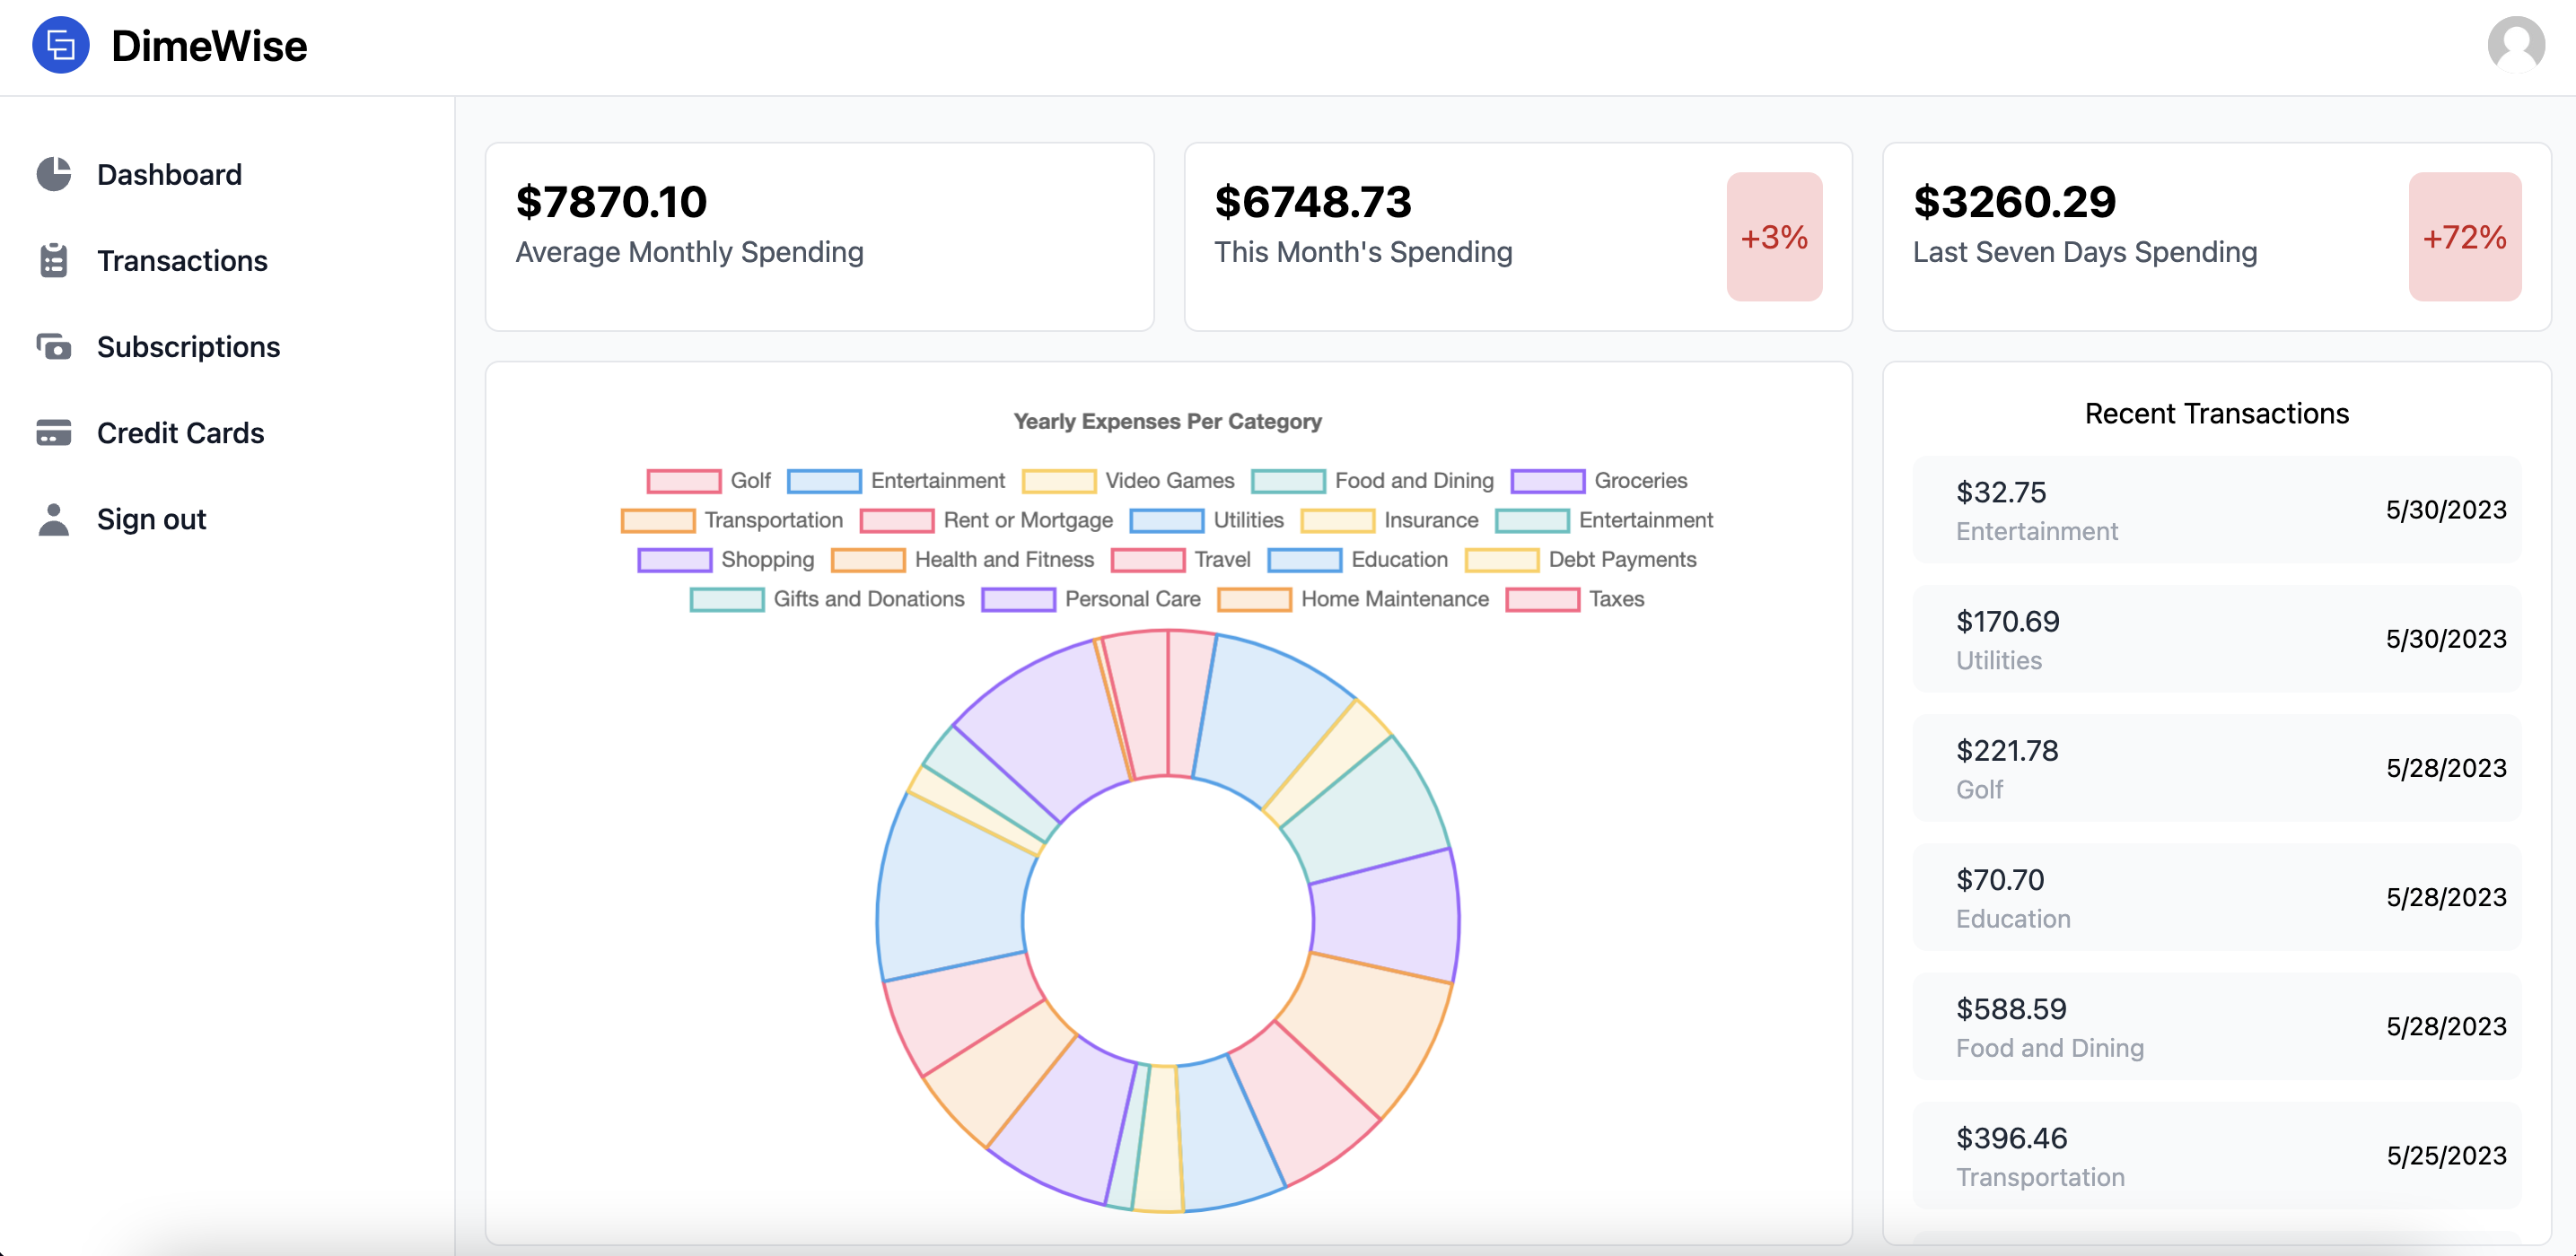Click the DimeWise logo icon
Image resolution: width=2576 pixels, height=1256 pixels.
[x=61, y=45]
